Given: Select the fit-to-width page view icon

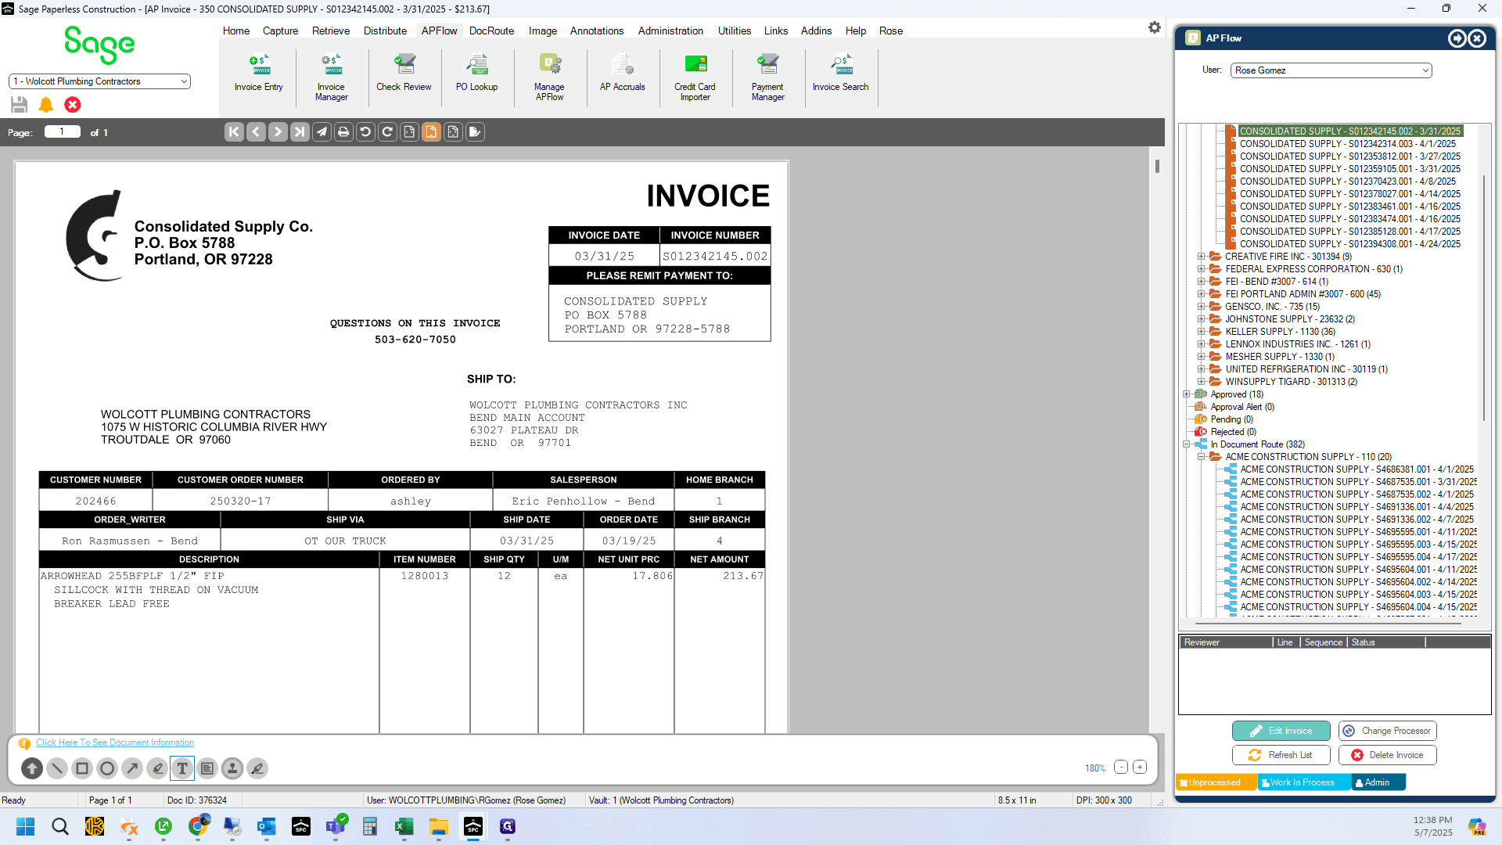Looking at the screenshot, I should [x=409, y=132].
